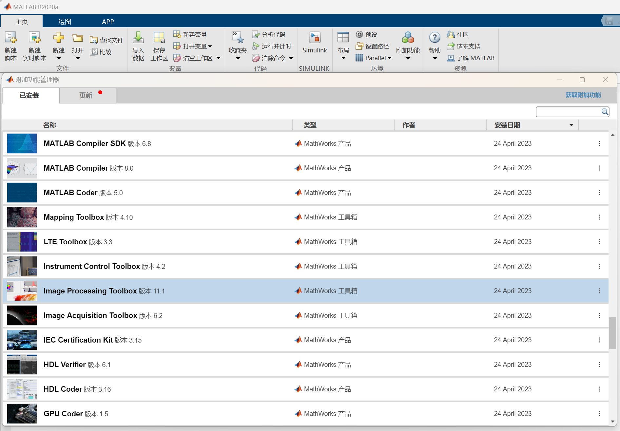
Task: Expand the 帮助 dropdown arrow
Action: (x=435, y=58)
